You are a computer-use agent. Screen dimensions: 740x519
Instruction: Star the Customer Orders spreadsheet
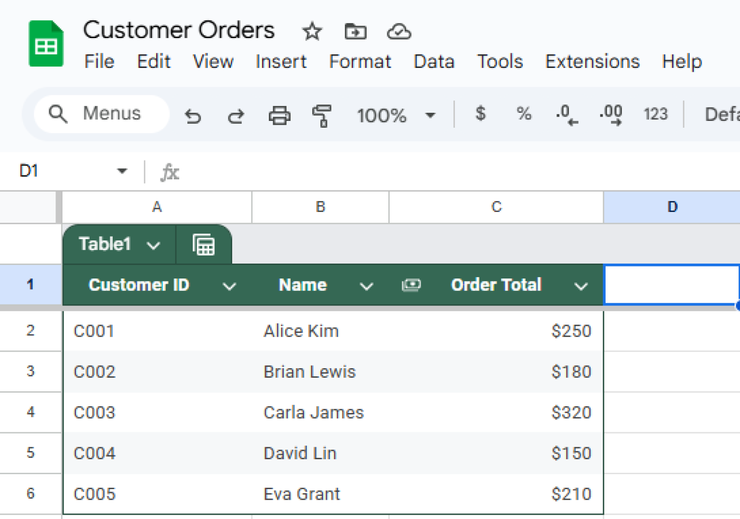click(x=312, y=31)
